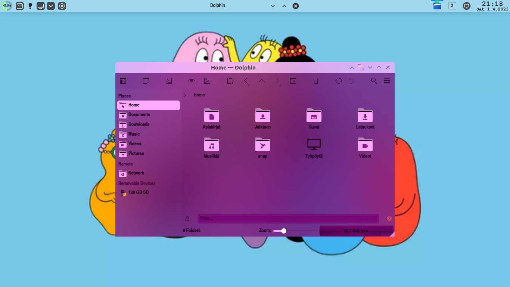Select the Työpöytä desktop folder

314,148
